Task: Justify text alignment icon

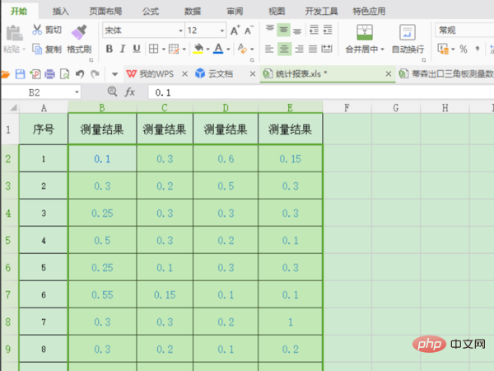Action: click(x=313, y=49)
